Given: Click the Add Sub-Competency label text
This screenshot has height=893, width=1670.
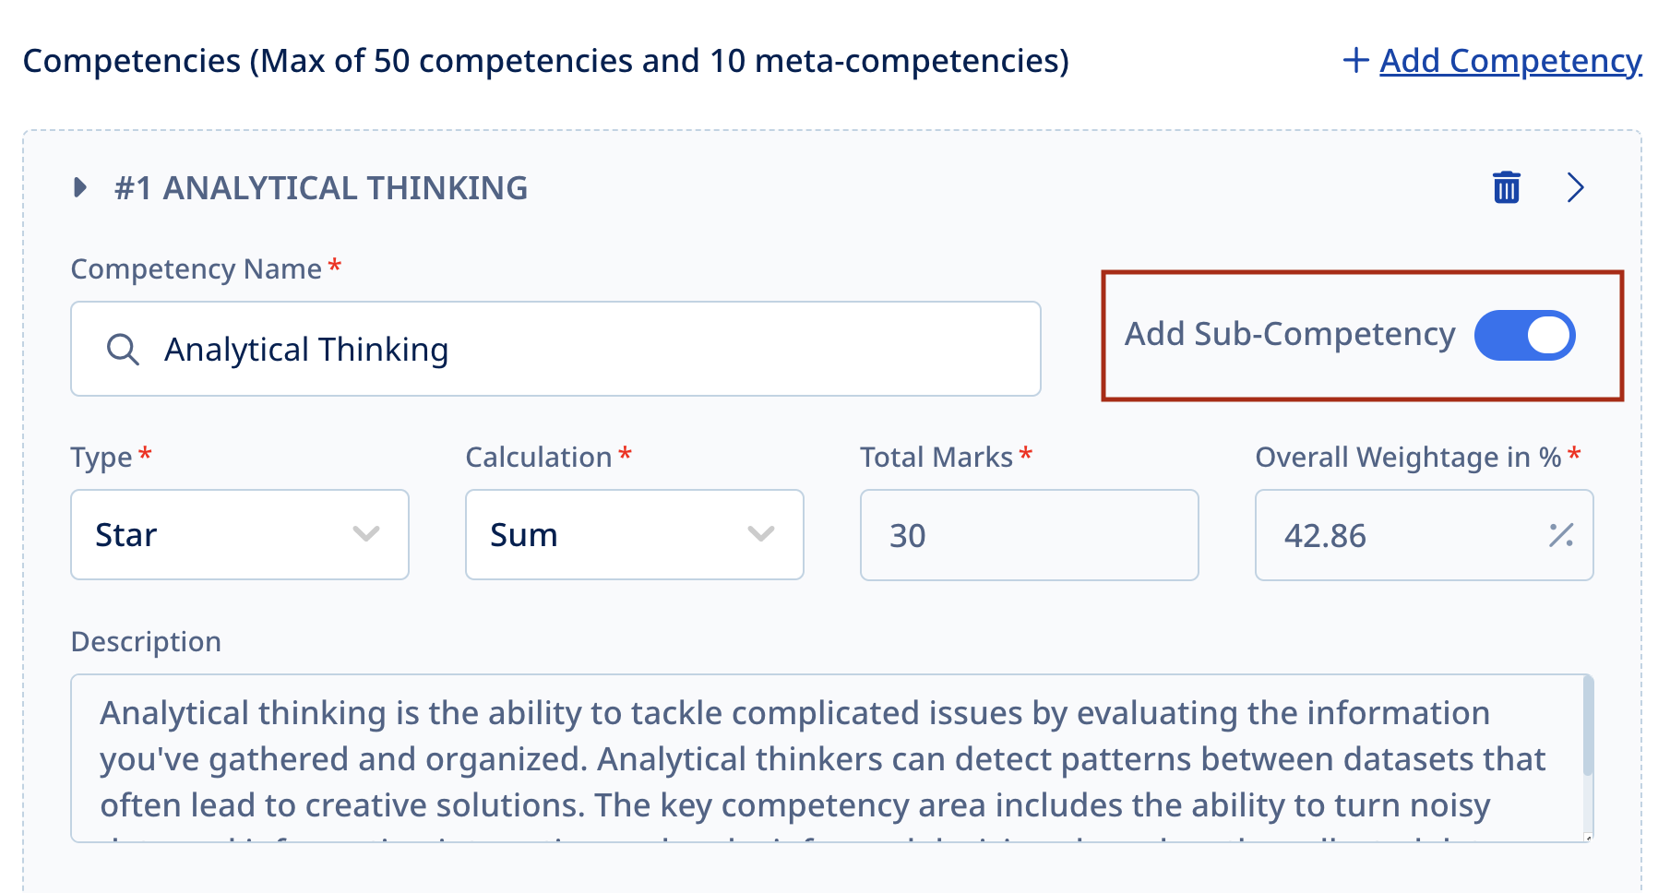Looking at the screenshot, I should 1289,334.
